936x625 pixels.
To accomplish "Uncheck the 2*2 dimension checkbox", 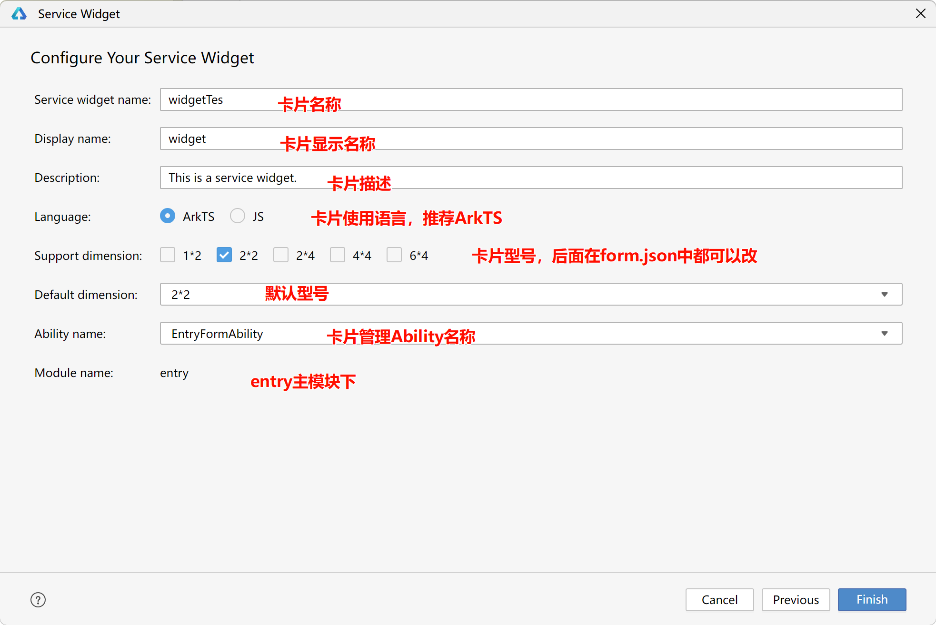I will pos(224,255).
